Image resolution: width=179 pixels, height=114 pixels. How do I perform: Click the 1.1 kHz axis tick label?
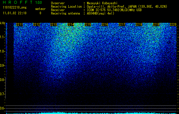click(x=2, y=37)
